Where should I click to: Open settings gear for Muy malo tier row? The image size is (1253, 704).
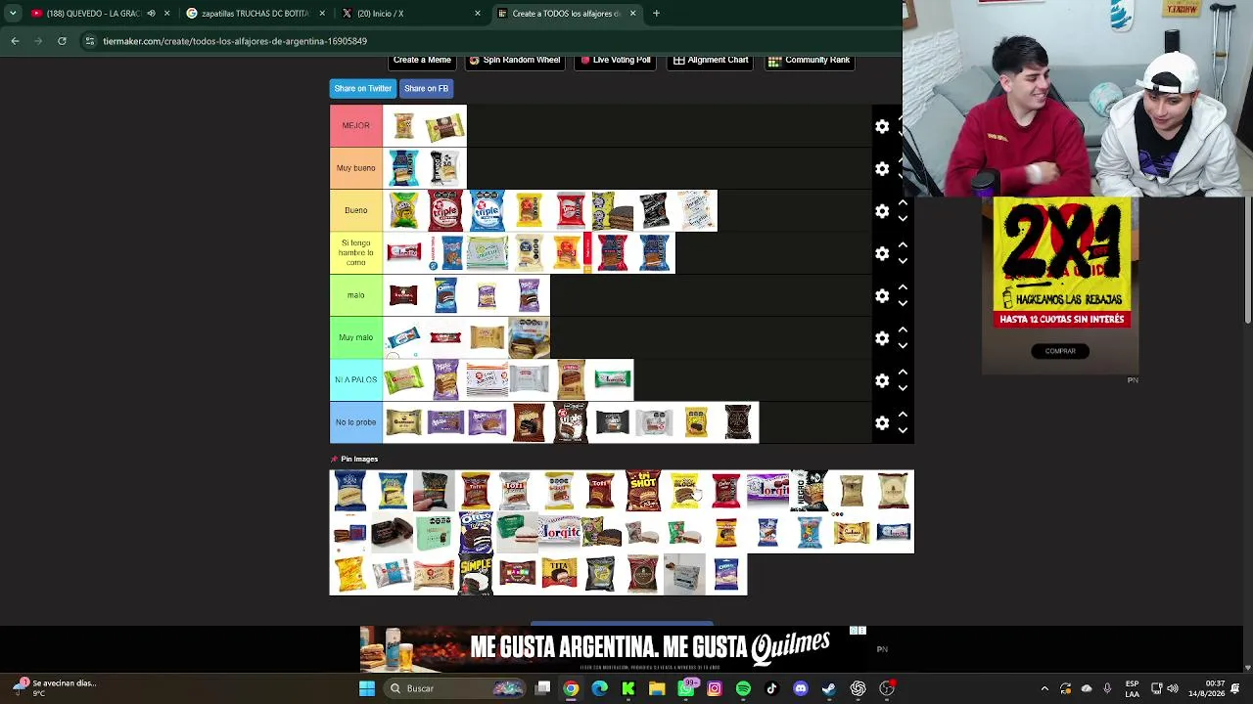(882, 338)
